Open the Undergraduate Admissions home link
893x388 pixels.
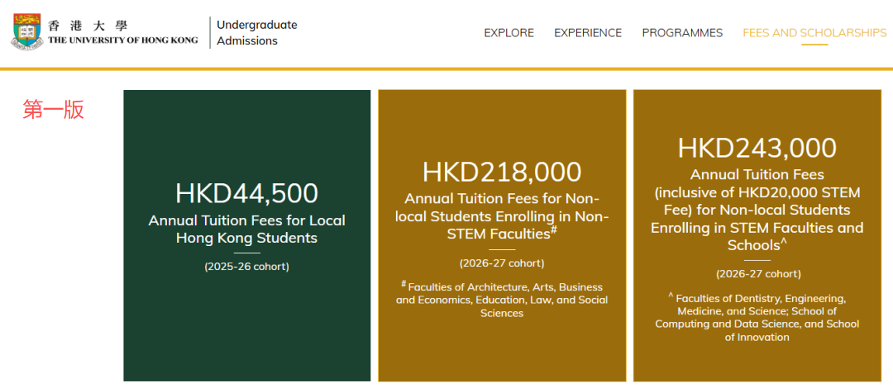pyautogui.click(x=256, y=33)
